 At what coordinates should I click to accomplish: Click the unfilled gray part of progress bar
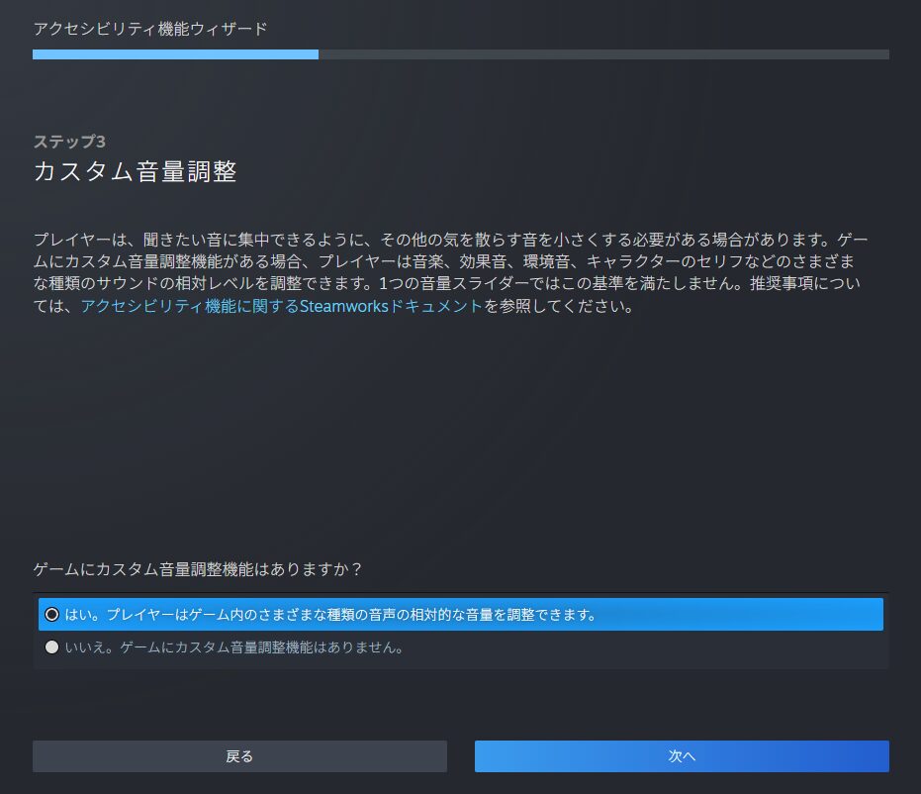coord(603,54)
